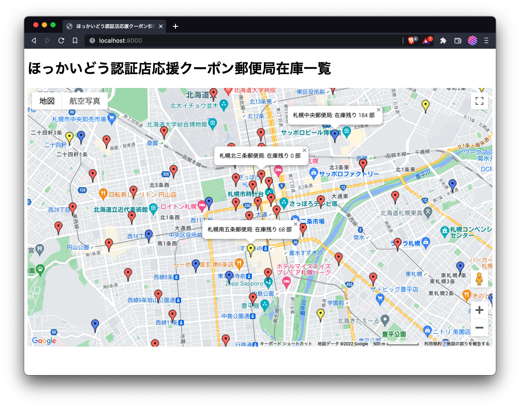The width and height of the screenshot is (520, 407).
Task: Switch map to 航空写真 satellite view
Action: (85, 101)
